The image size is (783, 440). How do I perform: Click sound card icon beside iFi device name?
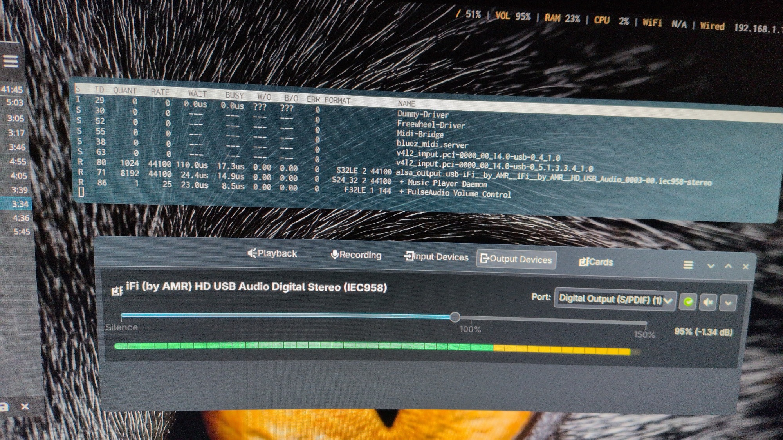pos(117,290)
